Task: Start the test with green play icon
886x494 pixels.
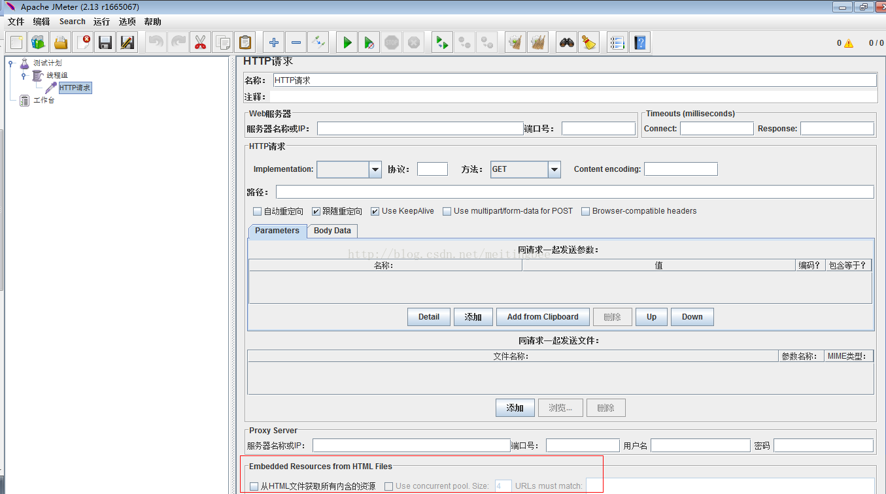Action: click(347, 43)
